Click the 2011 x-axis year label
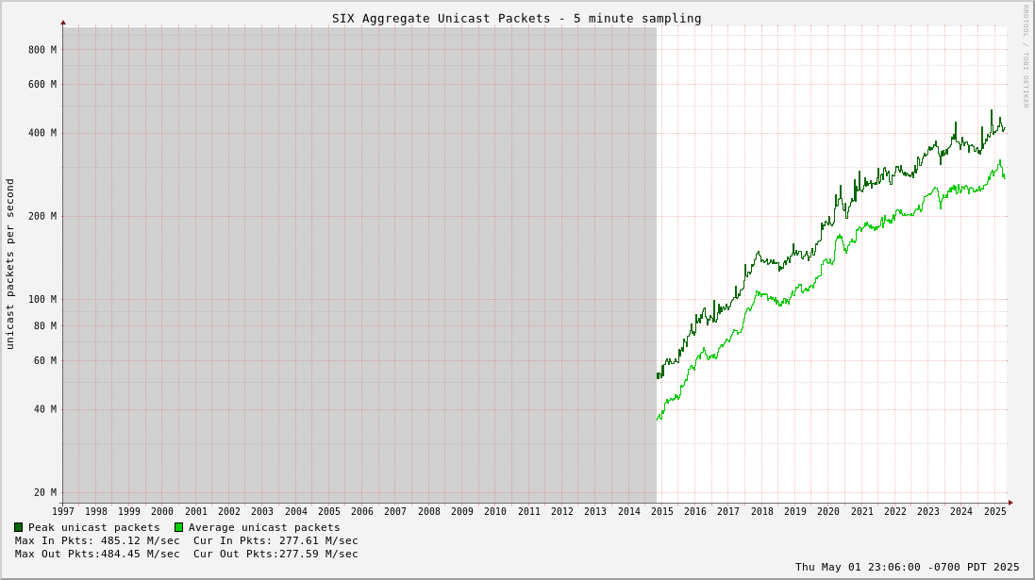Screen dimensions: 1035x580 (x=528, y=511)
